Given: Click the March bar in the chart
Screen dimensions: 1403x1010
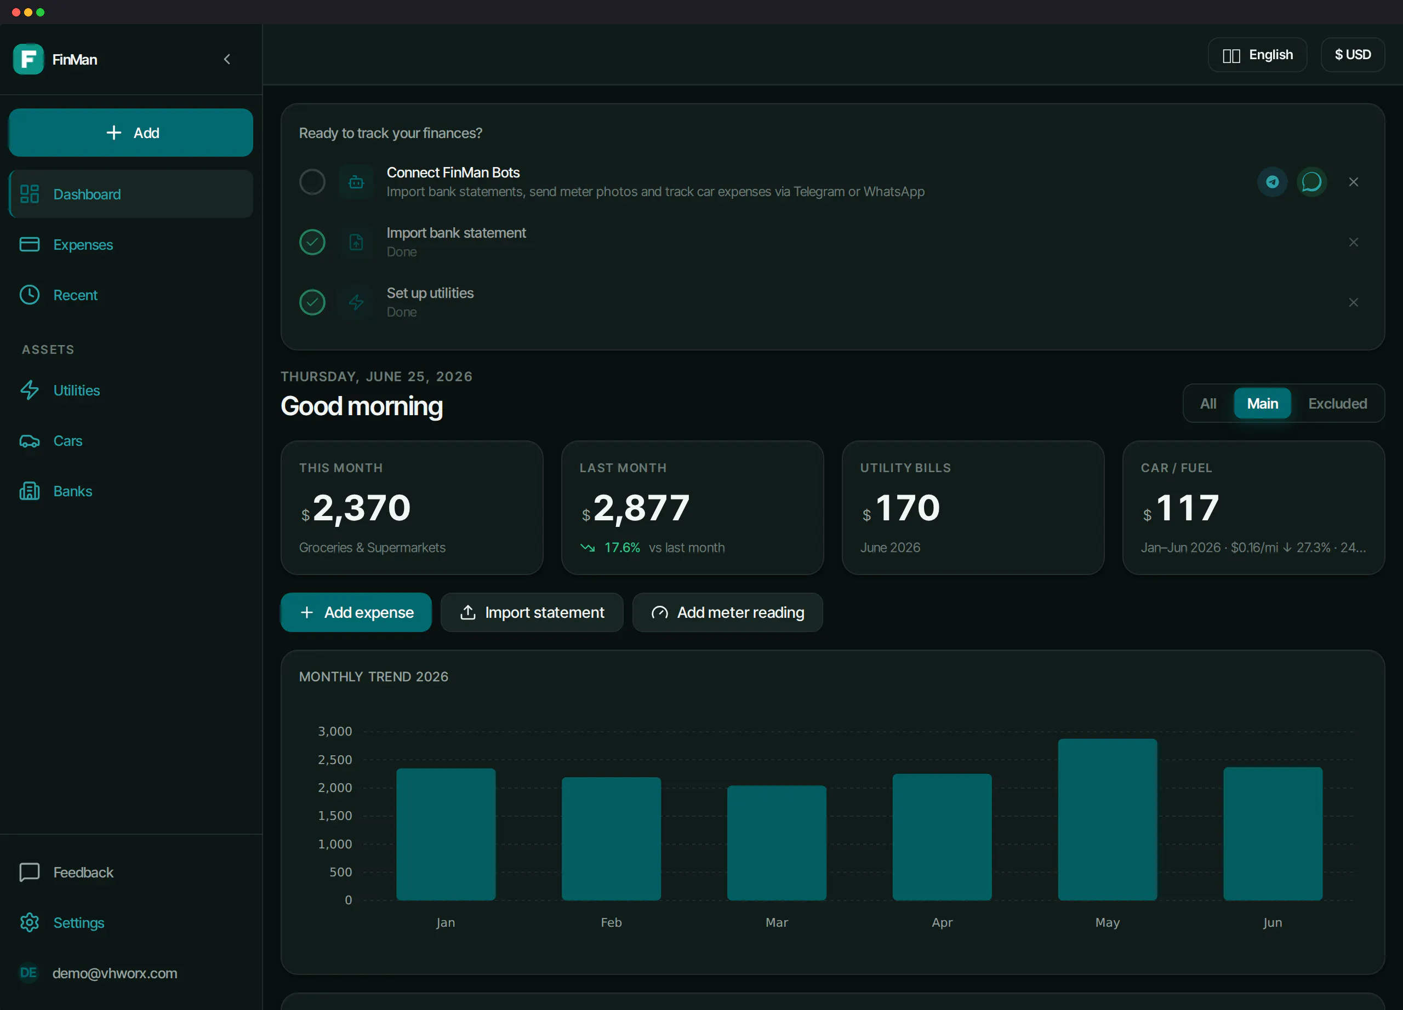Looking at the screenshot, I should [777, 843].
